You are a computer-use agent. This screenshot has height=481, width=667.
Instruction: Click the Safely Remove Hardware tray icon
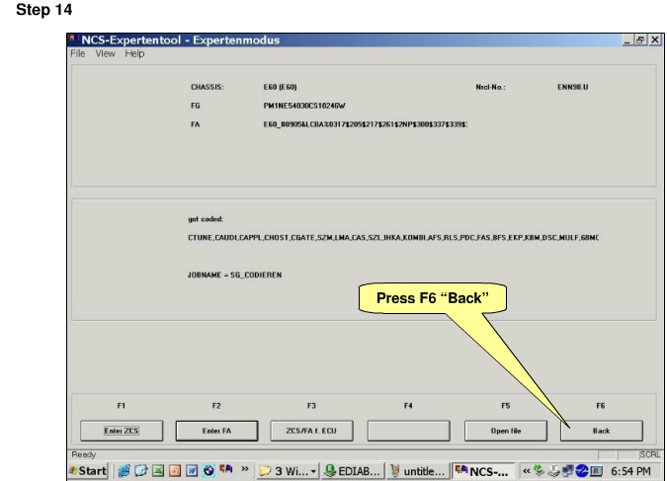tap(553, 471)
